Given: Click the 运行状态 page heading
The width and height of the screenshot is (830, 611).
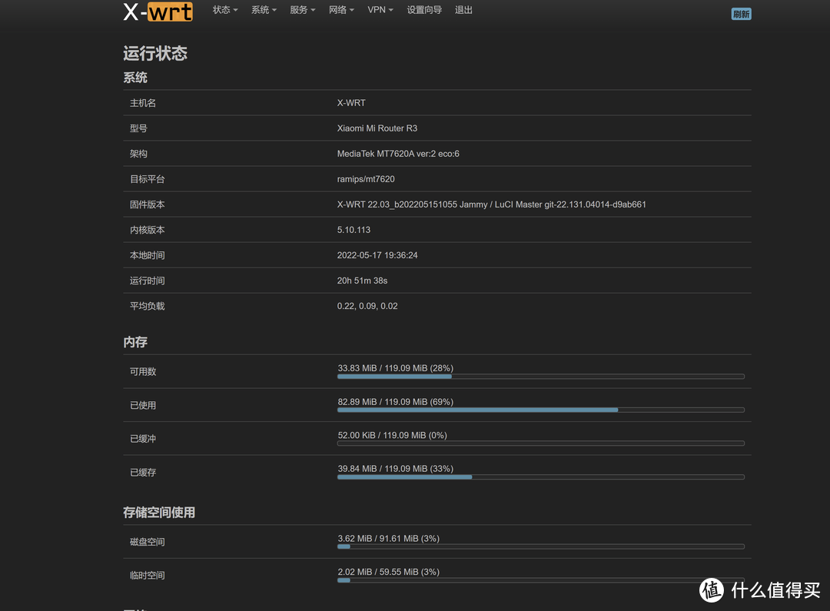Looking at the screenshot, I should (155, 53).
